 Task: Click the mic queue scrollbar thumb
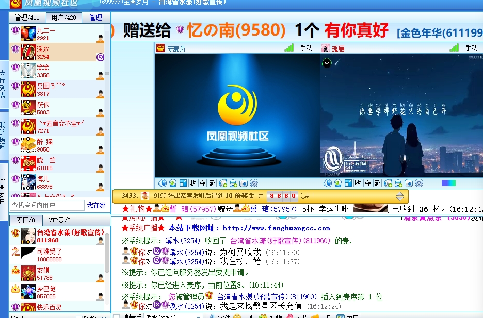[107, 253]
